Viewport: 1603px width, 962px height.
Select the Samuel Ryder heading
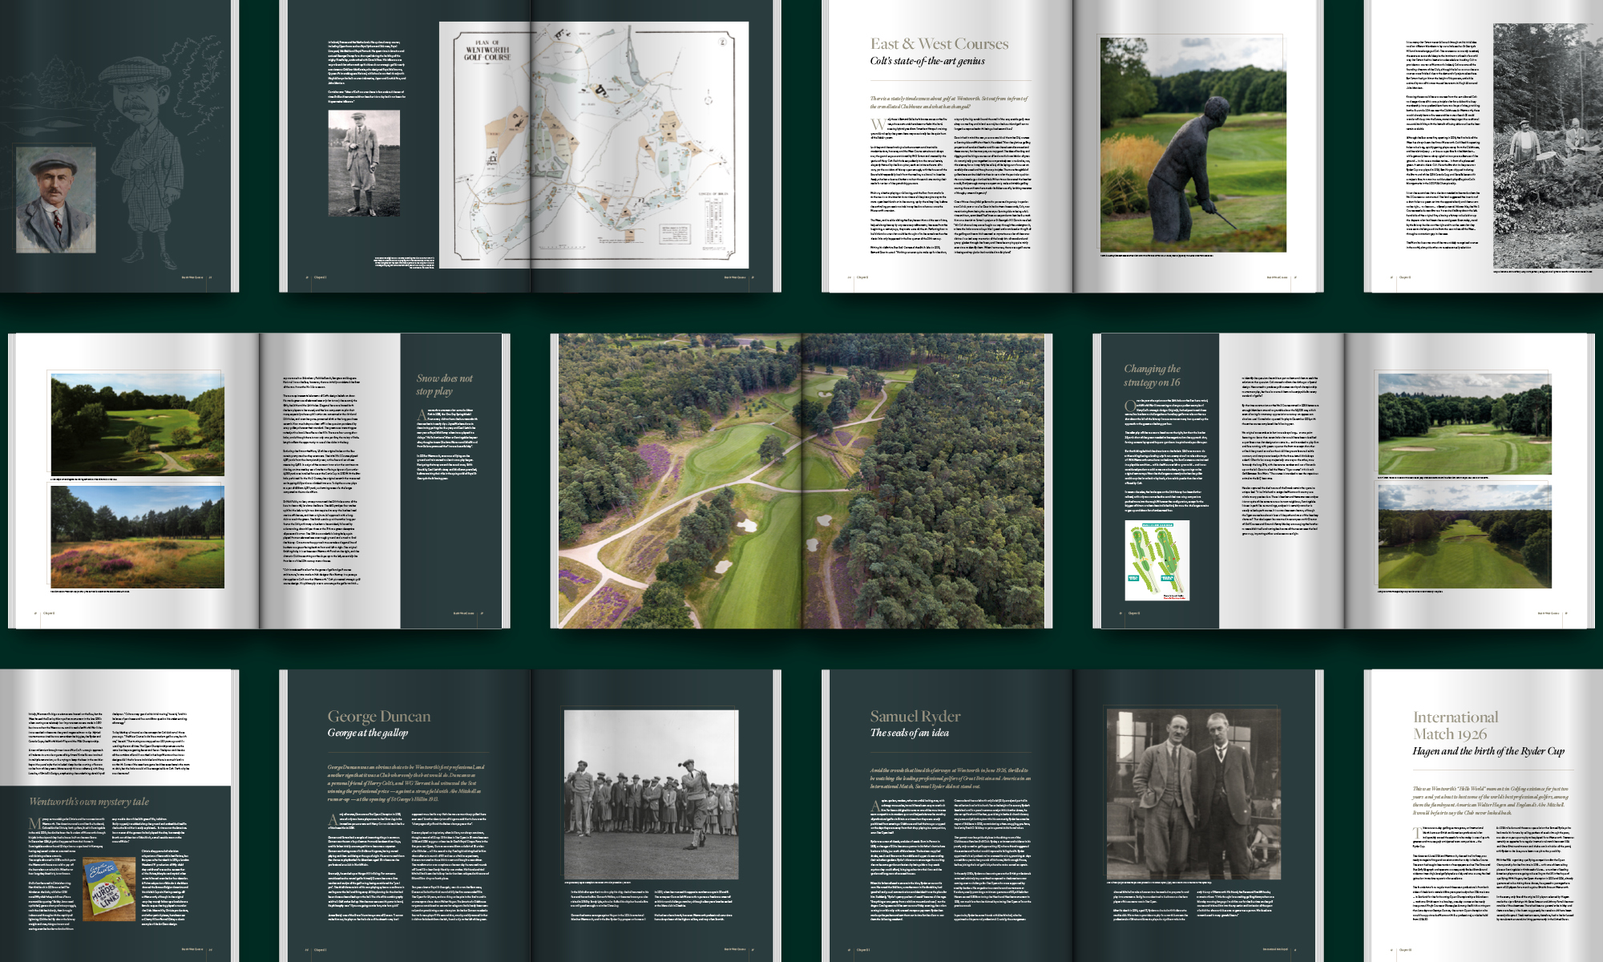pos(915,717)
